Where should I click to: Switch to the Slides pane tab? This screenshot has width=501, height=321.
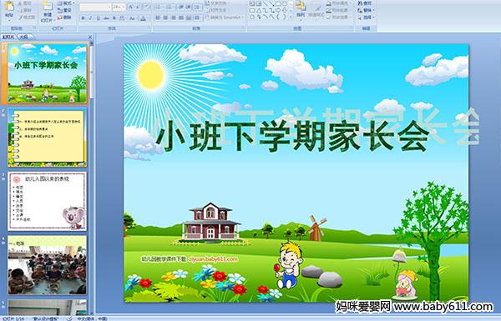pyautogui.click(x=8, y=37)
